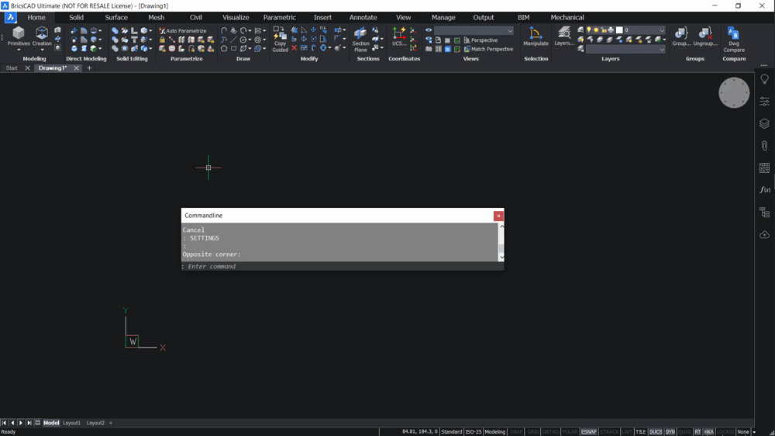Toggle STRACK in the status bar

[x=609, y=432]
